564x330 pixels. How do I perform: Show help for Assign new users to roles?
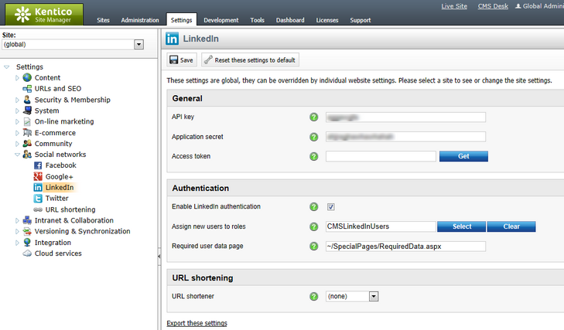coord(313,226)
